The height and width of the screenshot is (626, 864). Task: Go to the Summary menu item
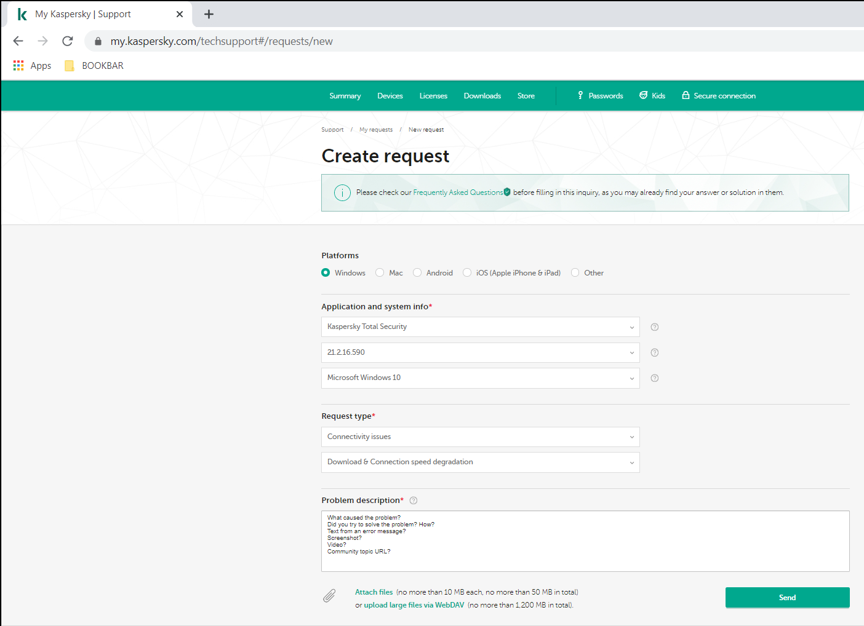pos(345,96)
